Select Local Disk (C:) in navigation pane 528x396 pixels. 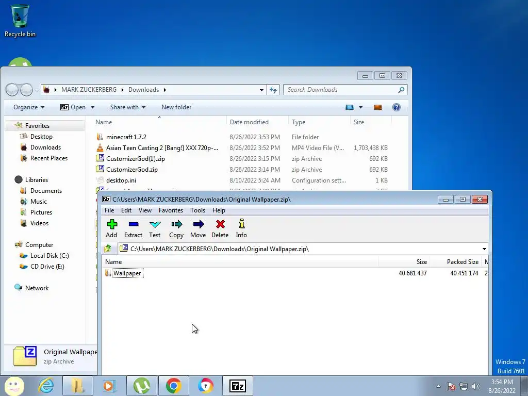click(x=49, y=256)
